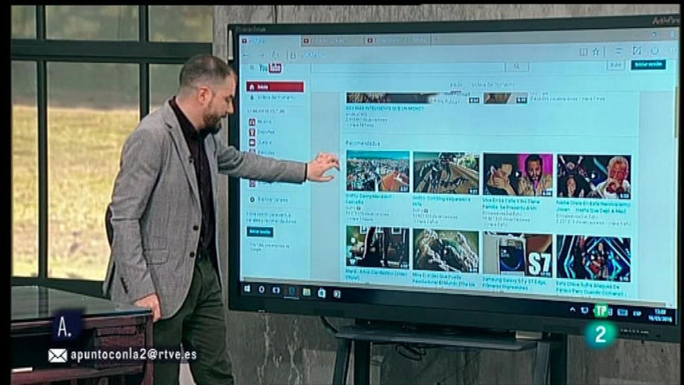
Task: Open the browser favorites dropdown
Action: point(596,51)
